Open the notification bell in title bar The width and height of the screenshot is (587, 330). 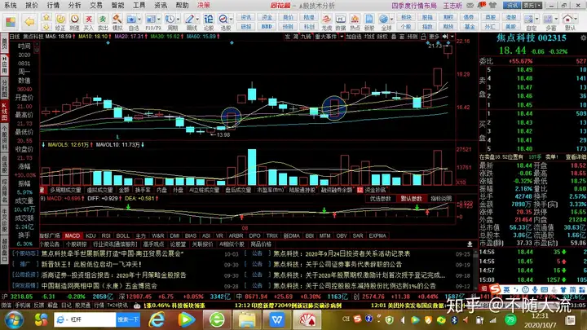pos(482,5)
